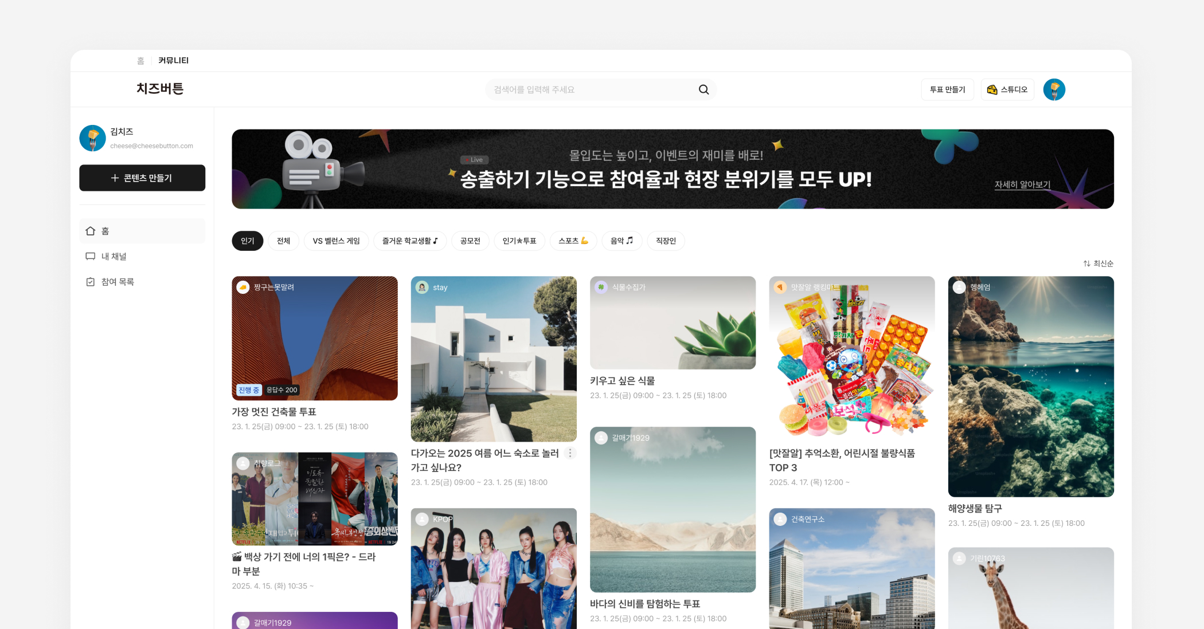Viewport: 1204px width, 629px height.
Task: Click the 내 채널 chat icon in the sidebar
Action: pos(90,257)
